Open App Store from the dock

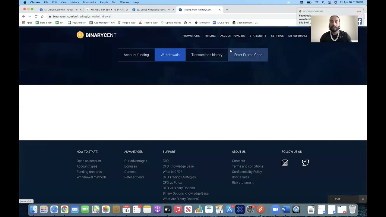point(229,209)
